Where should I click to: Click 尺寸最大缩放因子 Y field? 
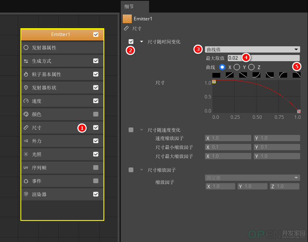pyautogui.click(x=277, y=156)
